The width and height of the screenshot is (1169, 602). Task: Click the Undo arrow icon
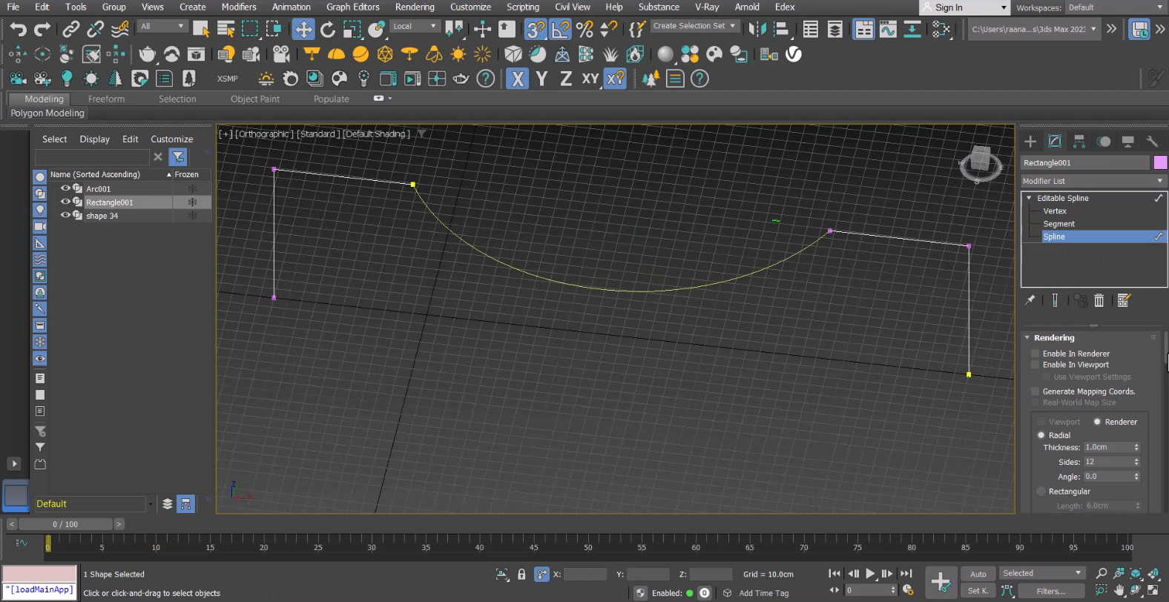(18, 29)
